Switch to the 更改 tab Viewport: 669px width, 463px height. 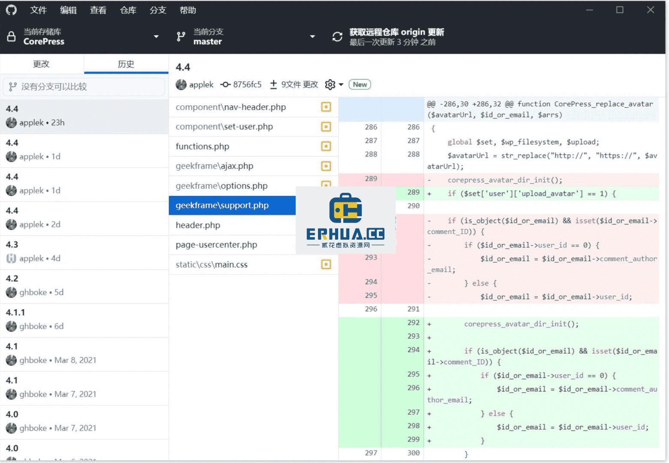[41, 64]
